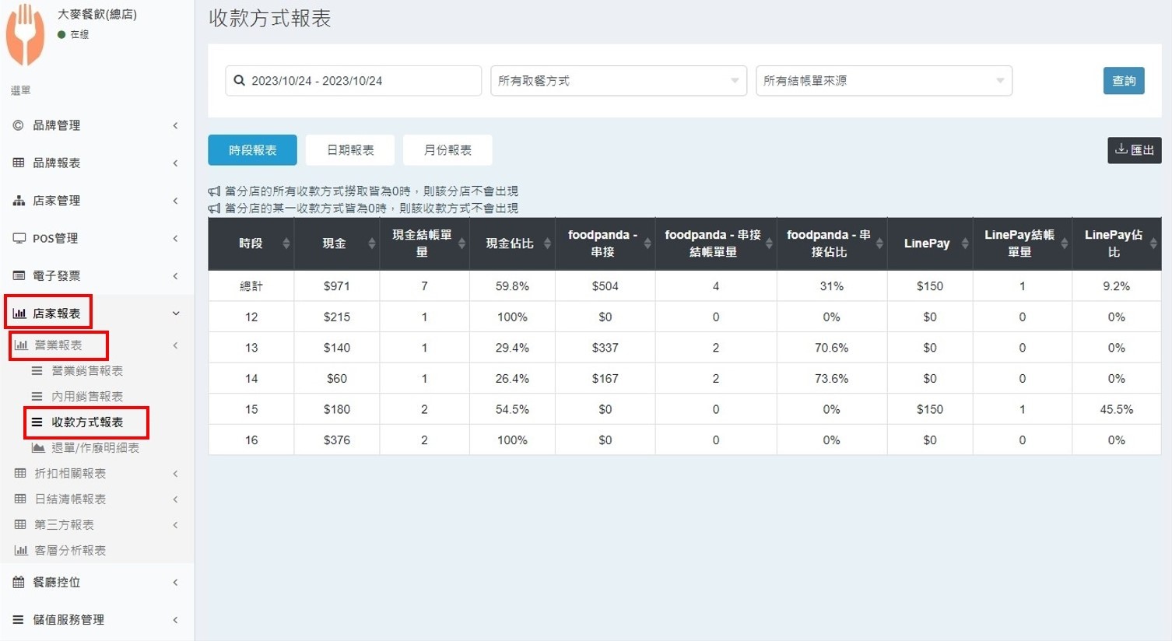Sort table by 現金 column arrows
Screen dimensions: 1172x641
pyautogui.click(x=371, y=243)
